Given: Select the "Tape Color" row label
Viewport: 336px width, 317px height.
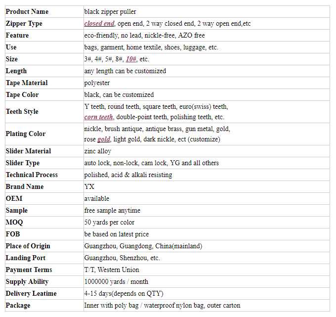Looking at the screenshot, I should 22,95.
